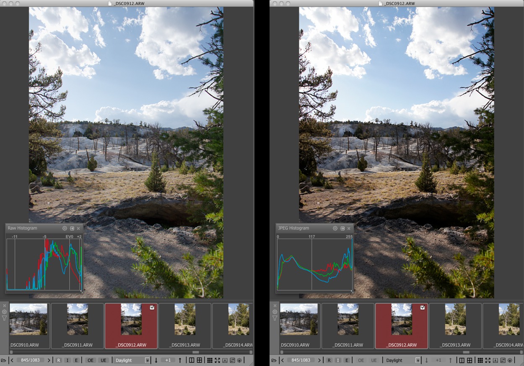Image resolution: width=524 pixels, height=366 pixels.
Task: Toggle R raw view mode in right window
Action: click(x=329, y=360)
